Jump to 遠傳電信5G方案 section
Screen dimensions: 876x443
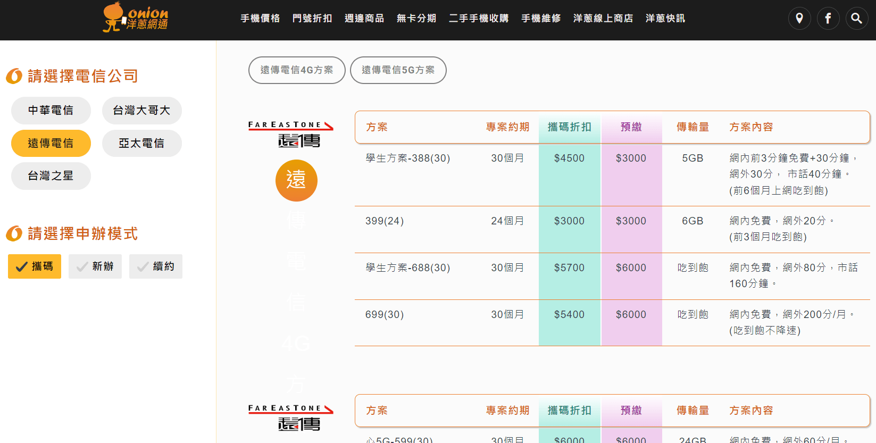[x=398, y=70]
